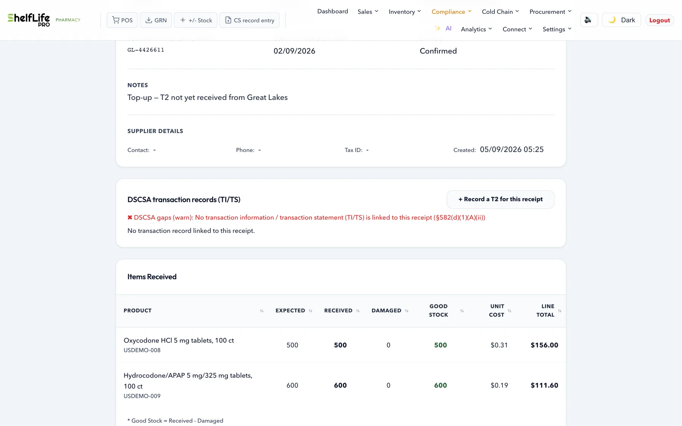Image resolution: width=682 pixels, height=426 pixels.
Task: Click the Hydrocodone row good stock 600
Action: [440, 385]
